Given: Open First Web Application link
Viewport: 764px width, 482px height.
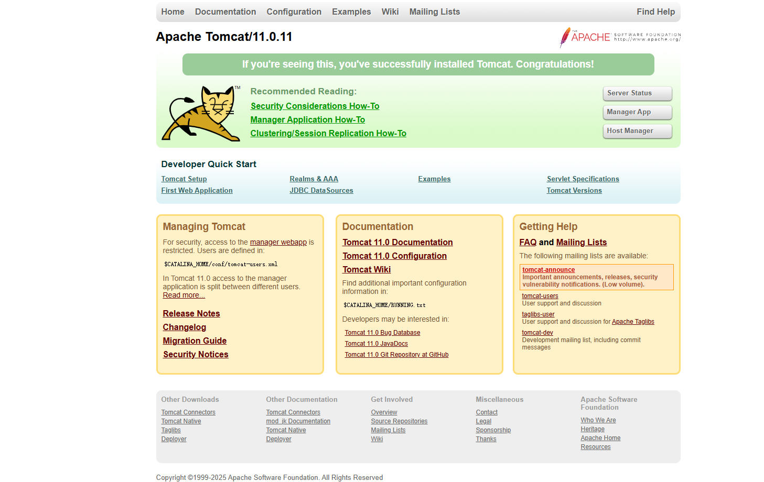Looking at the screenshot, I should coord(197,190).
